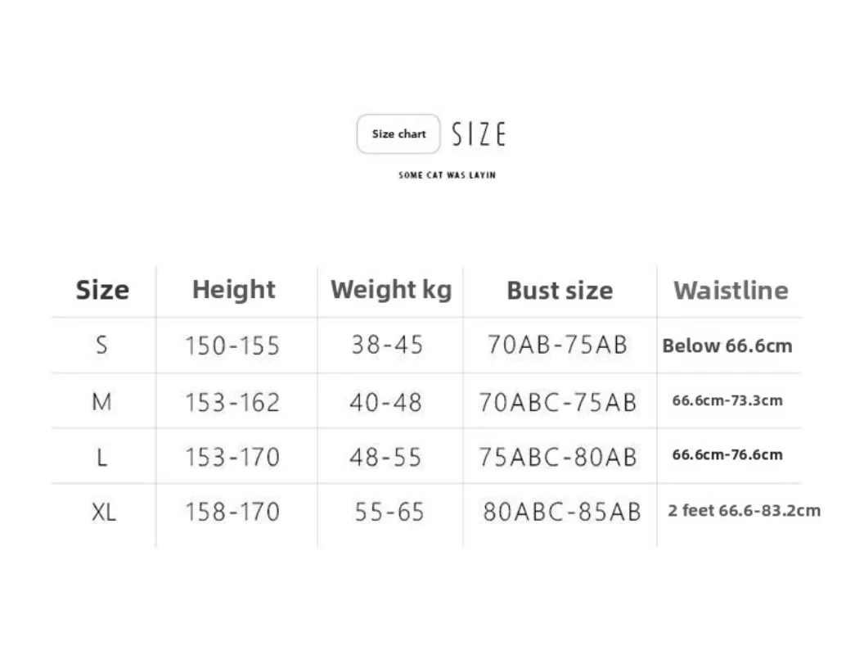Image resolution: width=846 pixels, height=655 pixels.
Task: Click the 55-65 weight cell
Action: coord(389,512)
